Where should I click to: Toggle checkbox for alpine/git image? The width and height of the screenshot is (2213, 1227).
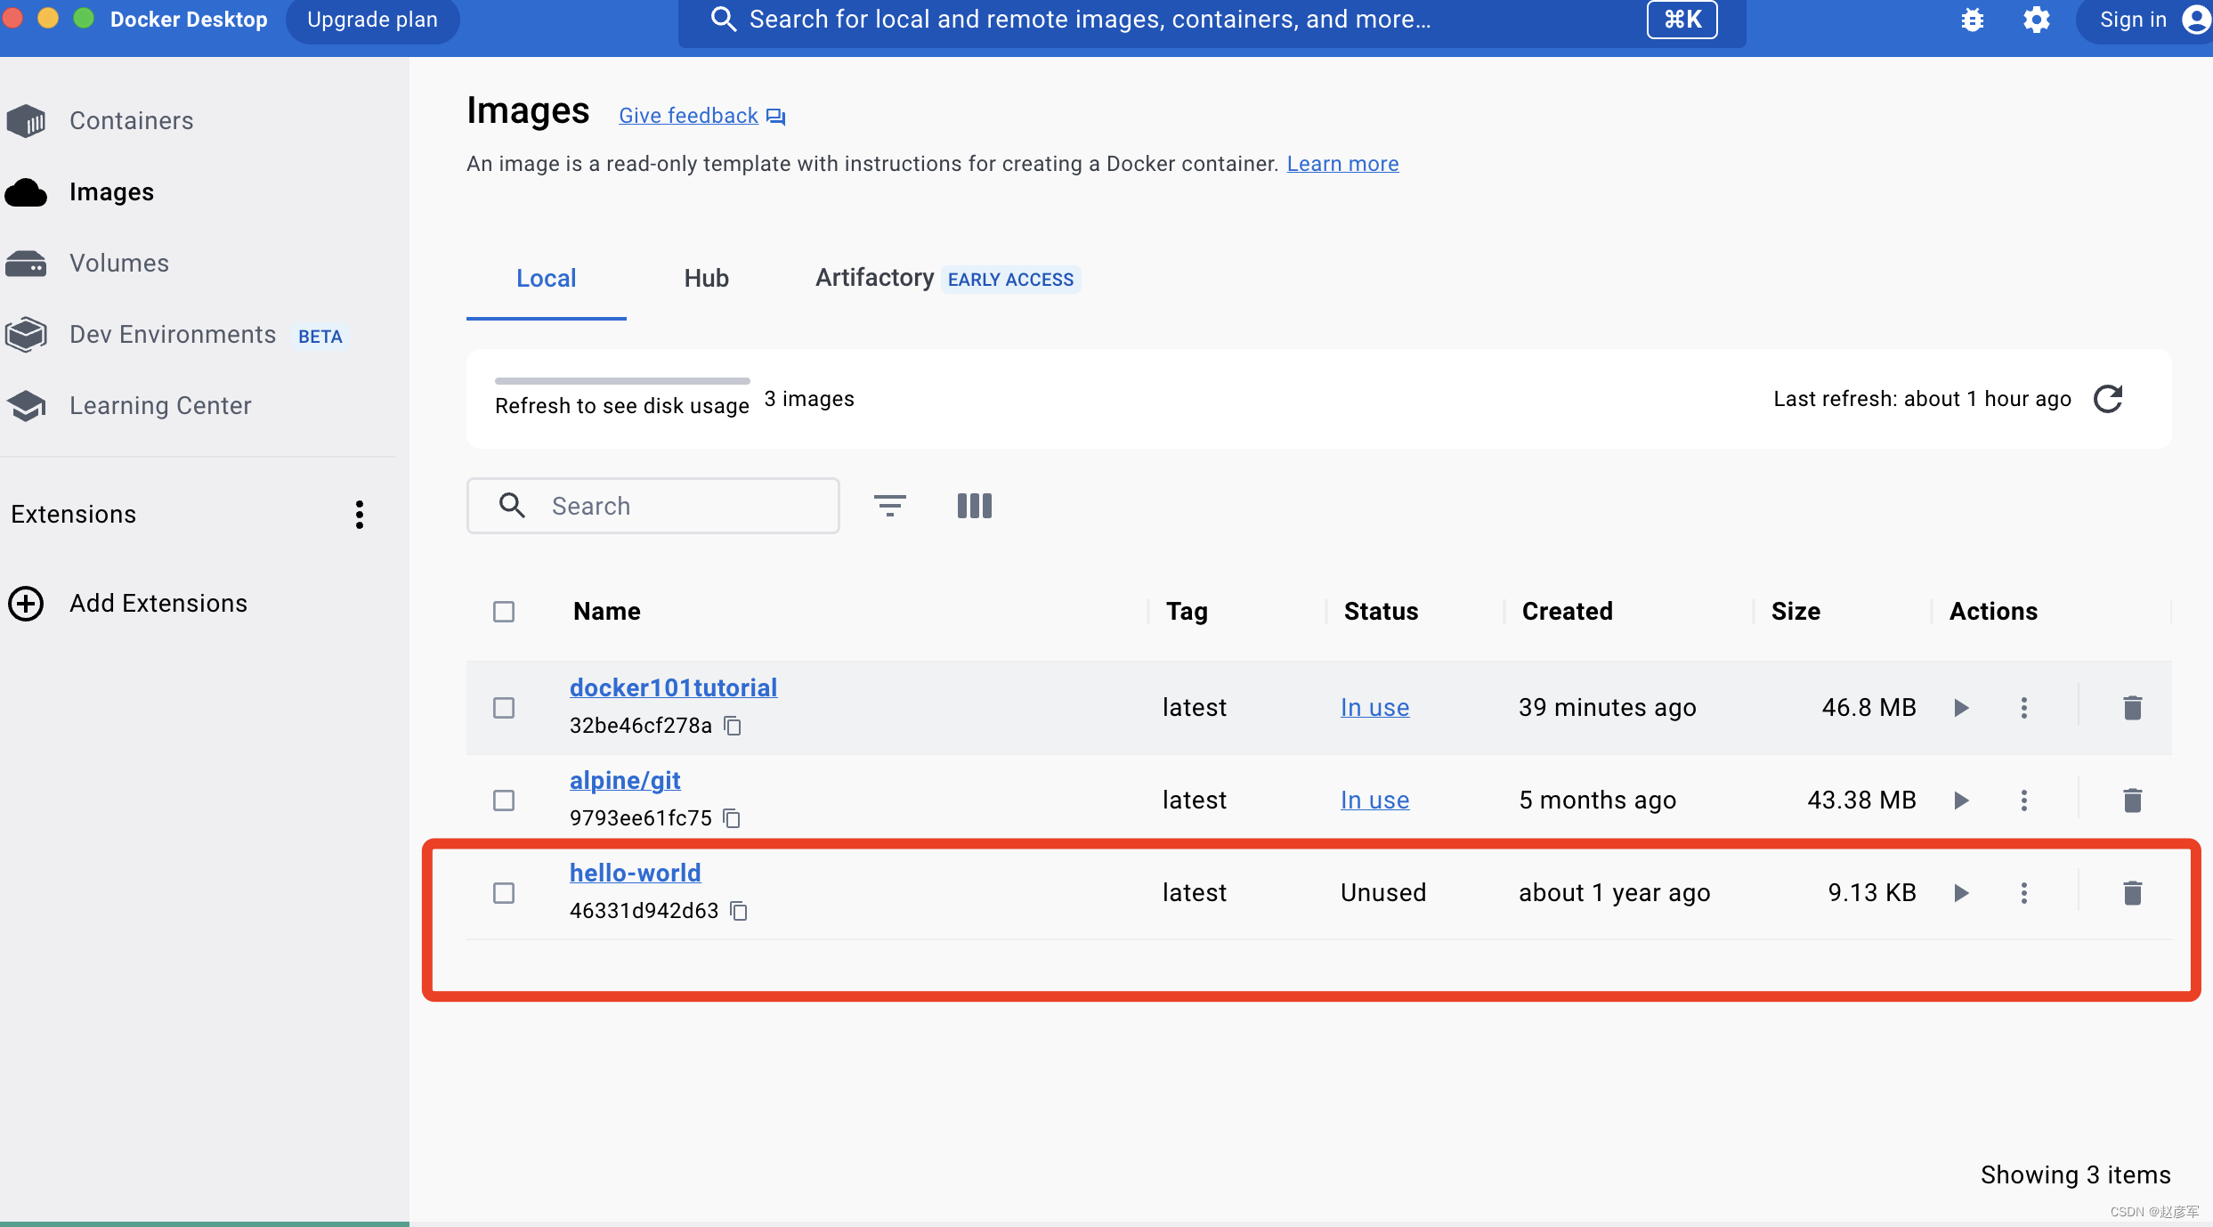point(505,798)
